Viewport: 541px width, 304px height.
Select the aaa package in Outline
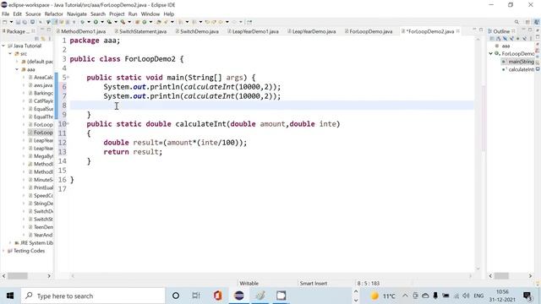505,46
